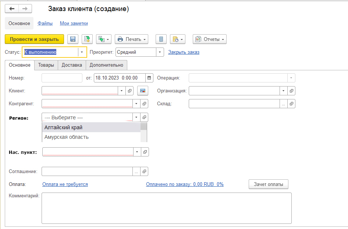Click the loyalty card icon next to Клиент
Screen dimensions: 348x229
pos(142,91)
